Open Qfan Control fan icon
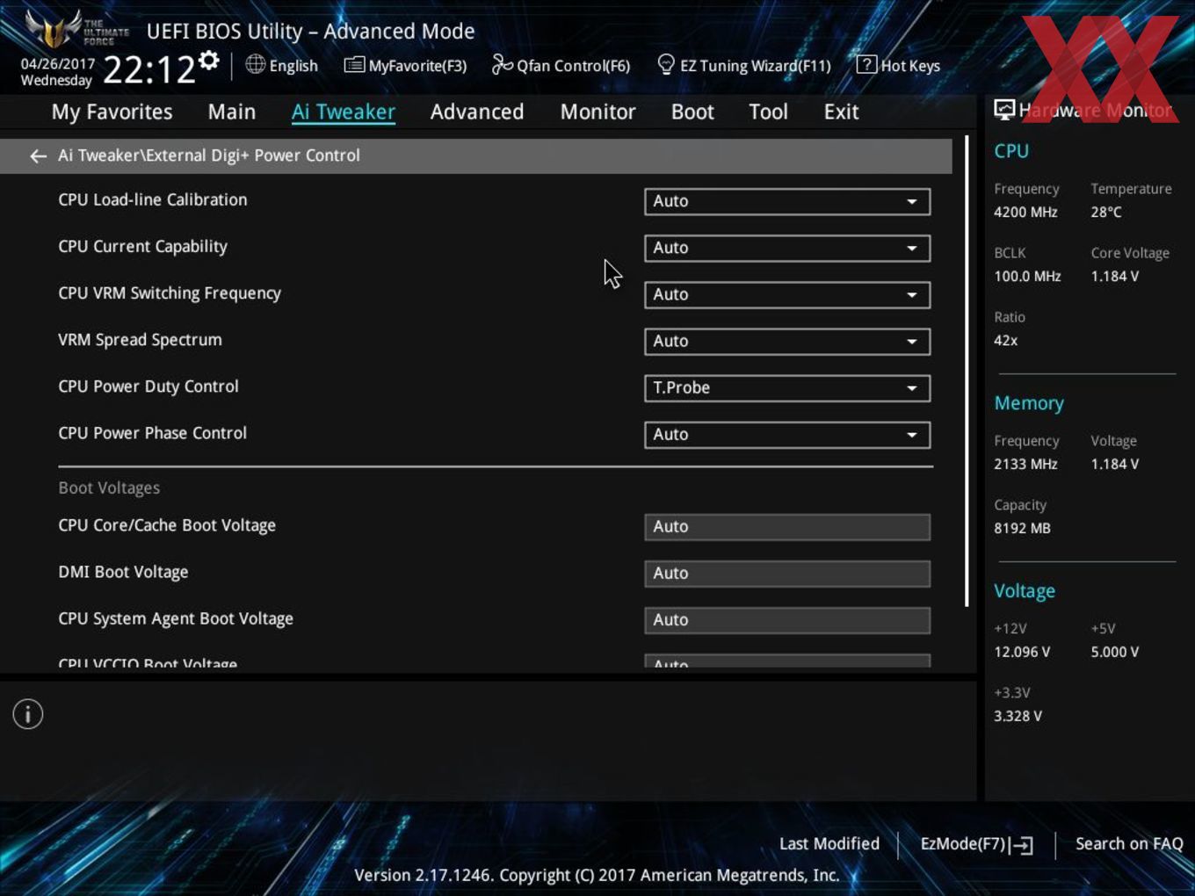This screenshot has height=896, width=1195. (x=502, y=64)
